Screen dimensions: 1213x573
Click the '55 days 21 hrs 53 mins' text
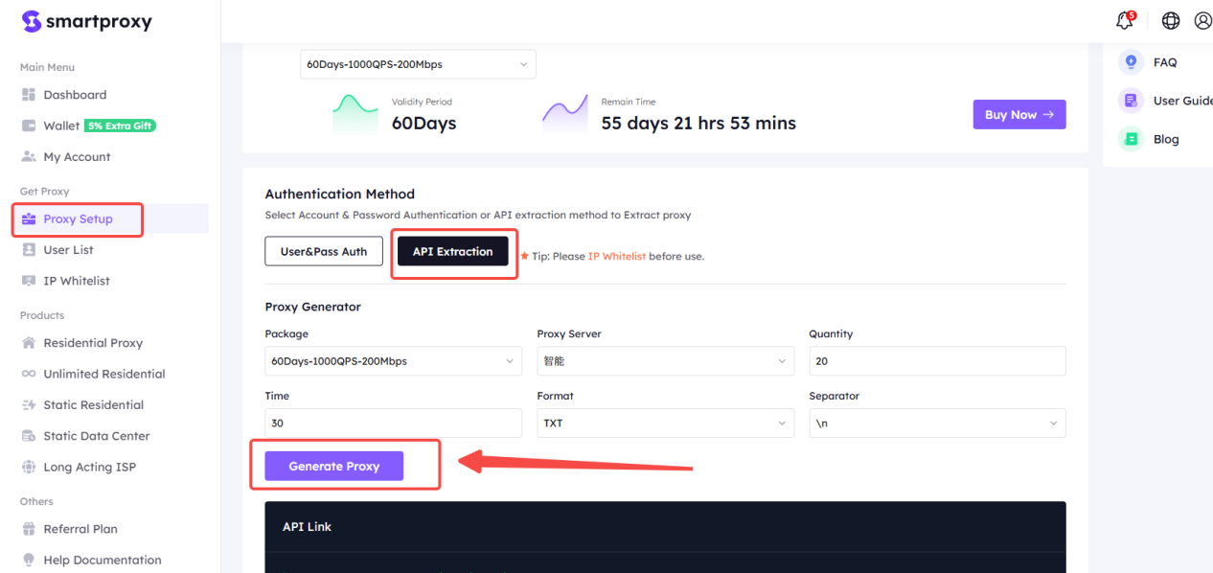[x=698, y=123]
